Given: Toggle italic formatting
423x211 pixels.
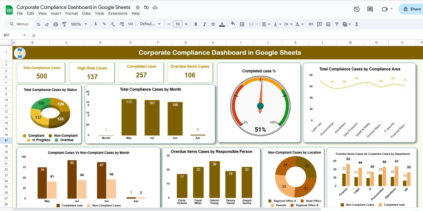Looking at the screenshot, I should (205, 24).
